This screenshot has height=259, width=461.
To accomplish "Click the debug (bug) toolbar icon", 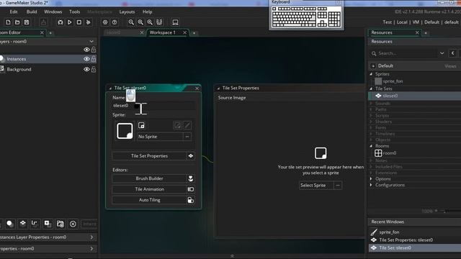I will tap(61, 22).
